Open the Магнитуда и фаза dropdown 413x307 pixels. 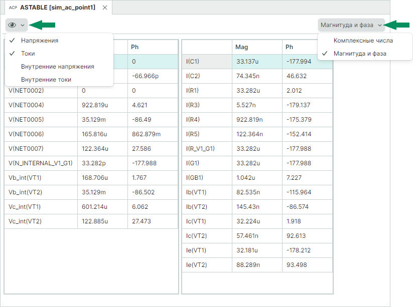coord(351,25)
